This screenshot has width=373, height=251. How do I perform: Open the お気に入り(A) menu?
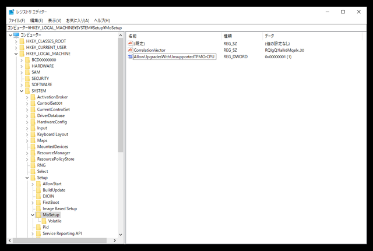78,20
